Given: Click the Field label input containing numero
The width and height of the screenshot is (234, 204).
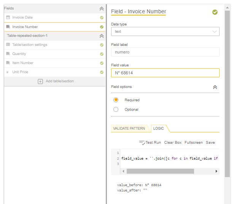Looking at the screenshot, I should (165, 52).
